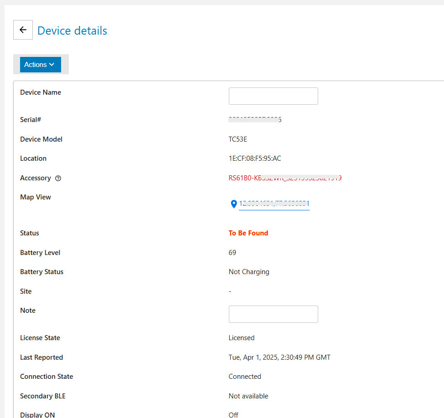Screen dimensions: 444x418
Task: Click into the Note input box
Action: (x=273, y=314)
